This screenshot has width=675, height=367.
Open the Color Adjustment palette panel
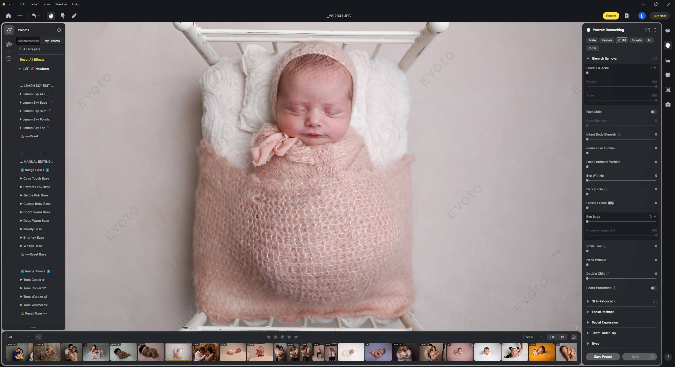click(668, 31)
